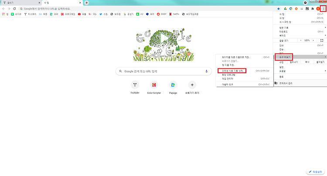The image size is (327, 176).
Task: Expand the 북마크 submenu
Action: pyautogui.click(x=300, y=36)
